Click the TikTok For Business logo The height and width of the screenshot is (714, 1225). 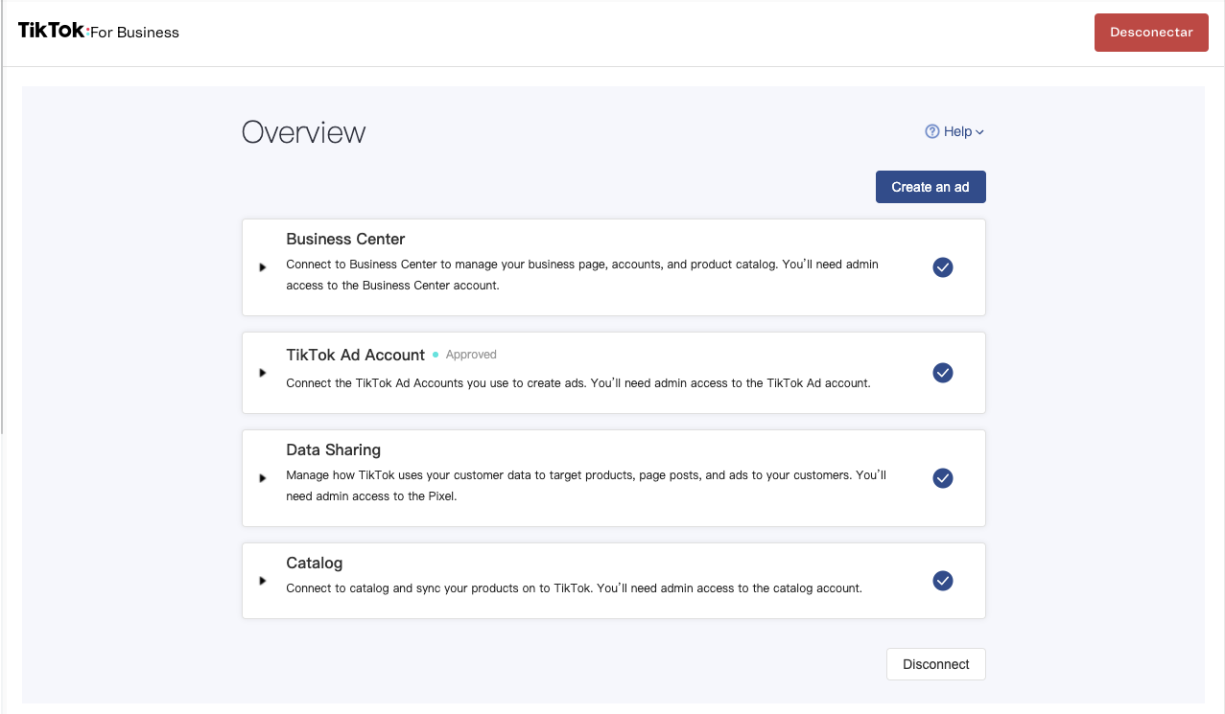click(99, 32)
